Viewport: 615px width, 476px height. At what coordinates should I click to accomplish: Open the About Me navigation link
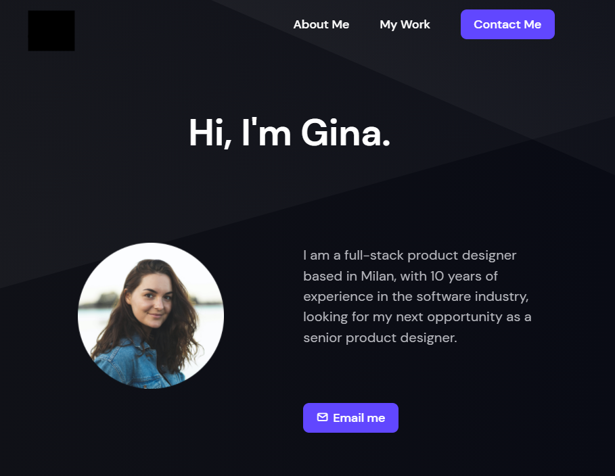(x=321, y=24)
